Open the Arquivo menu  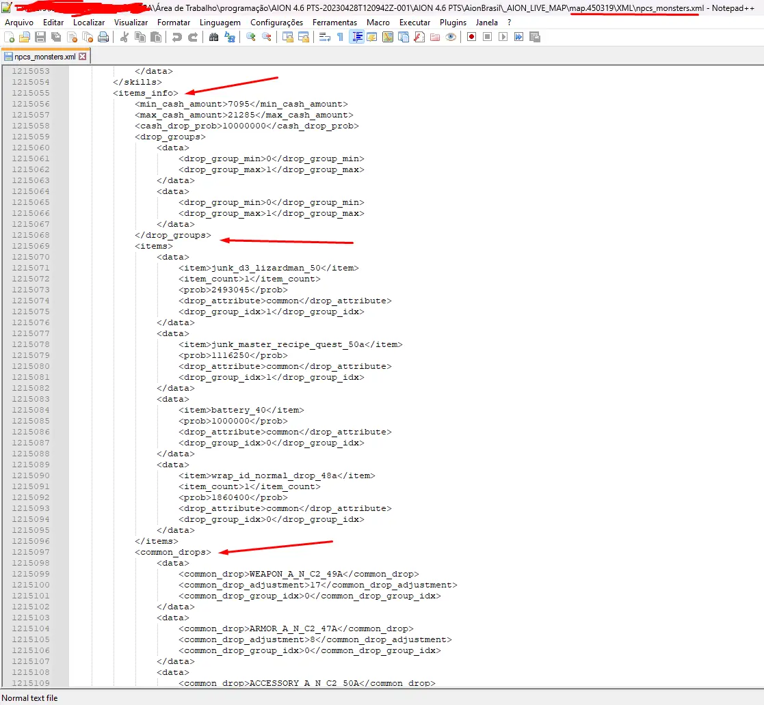pos(19,23)
